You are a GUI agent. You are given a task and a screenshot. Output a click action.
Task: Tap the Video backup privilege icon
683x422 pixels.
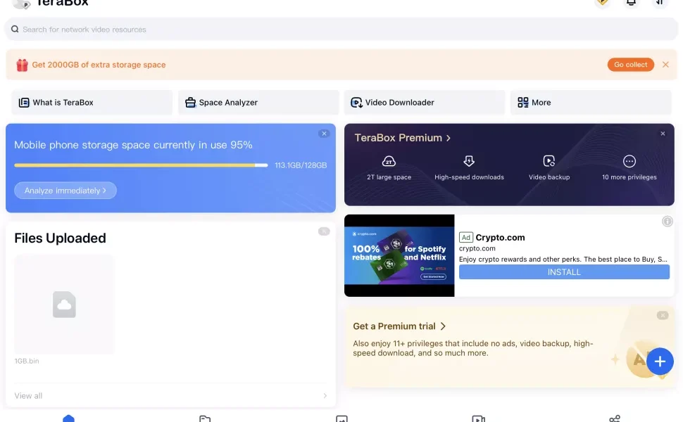[x=549, y=161]
